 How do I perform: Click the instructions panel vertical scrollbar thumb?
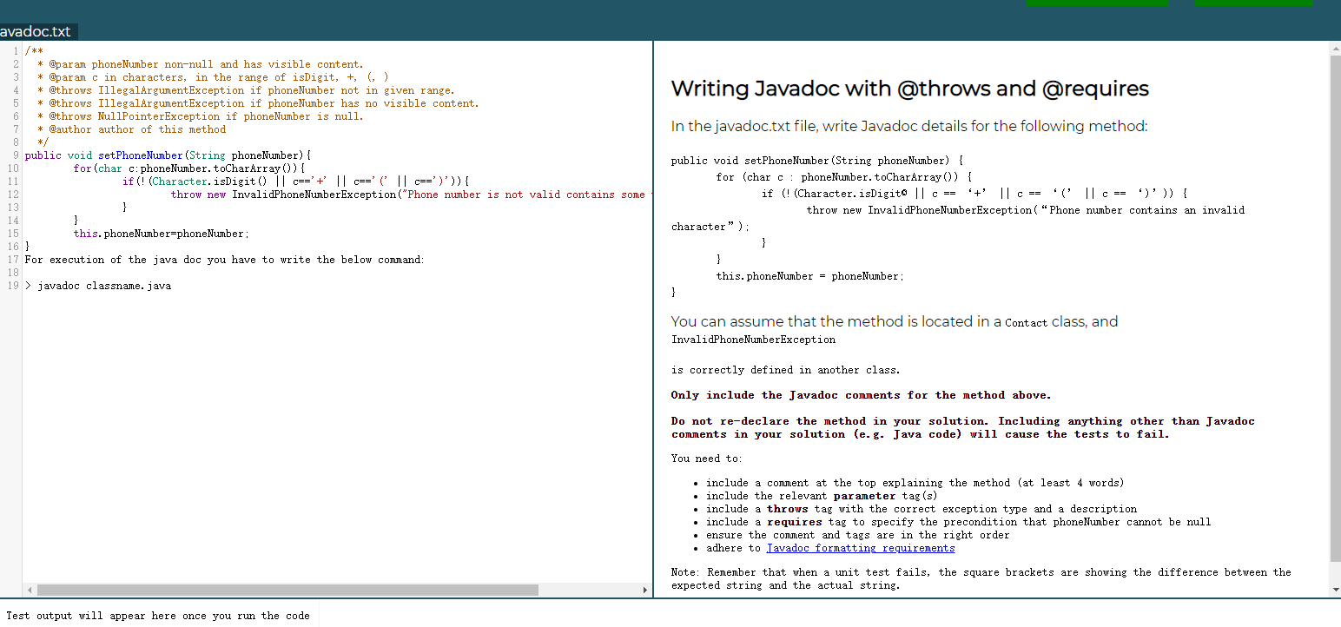tap(1335, 308)
